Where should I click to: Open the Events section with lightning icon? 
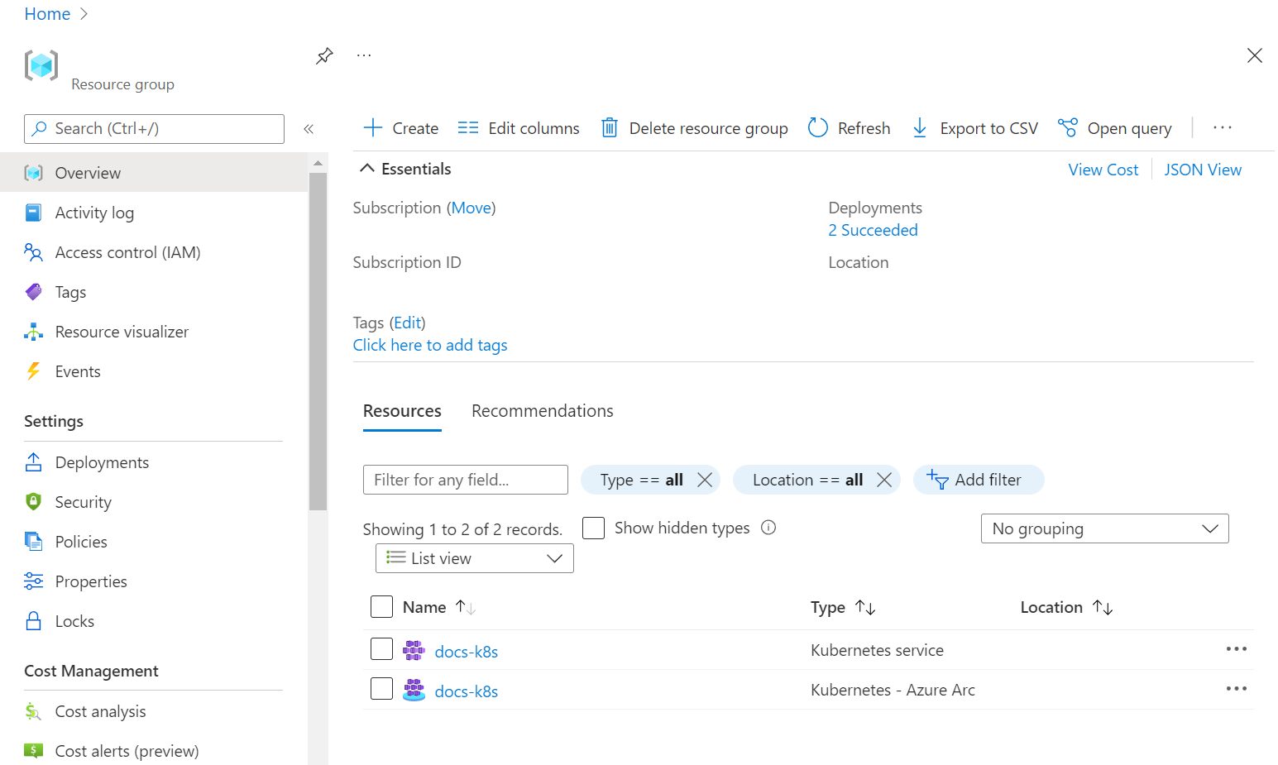point(77,371)
